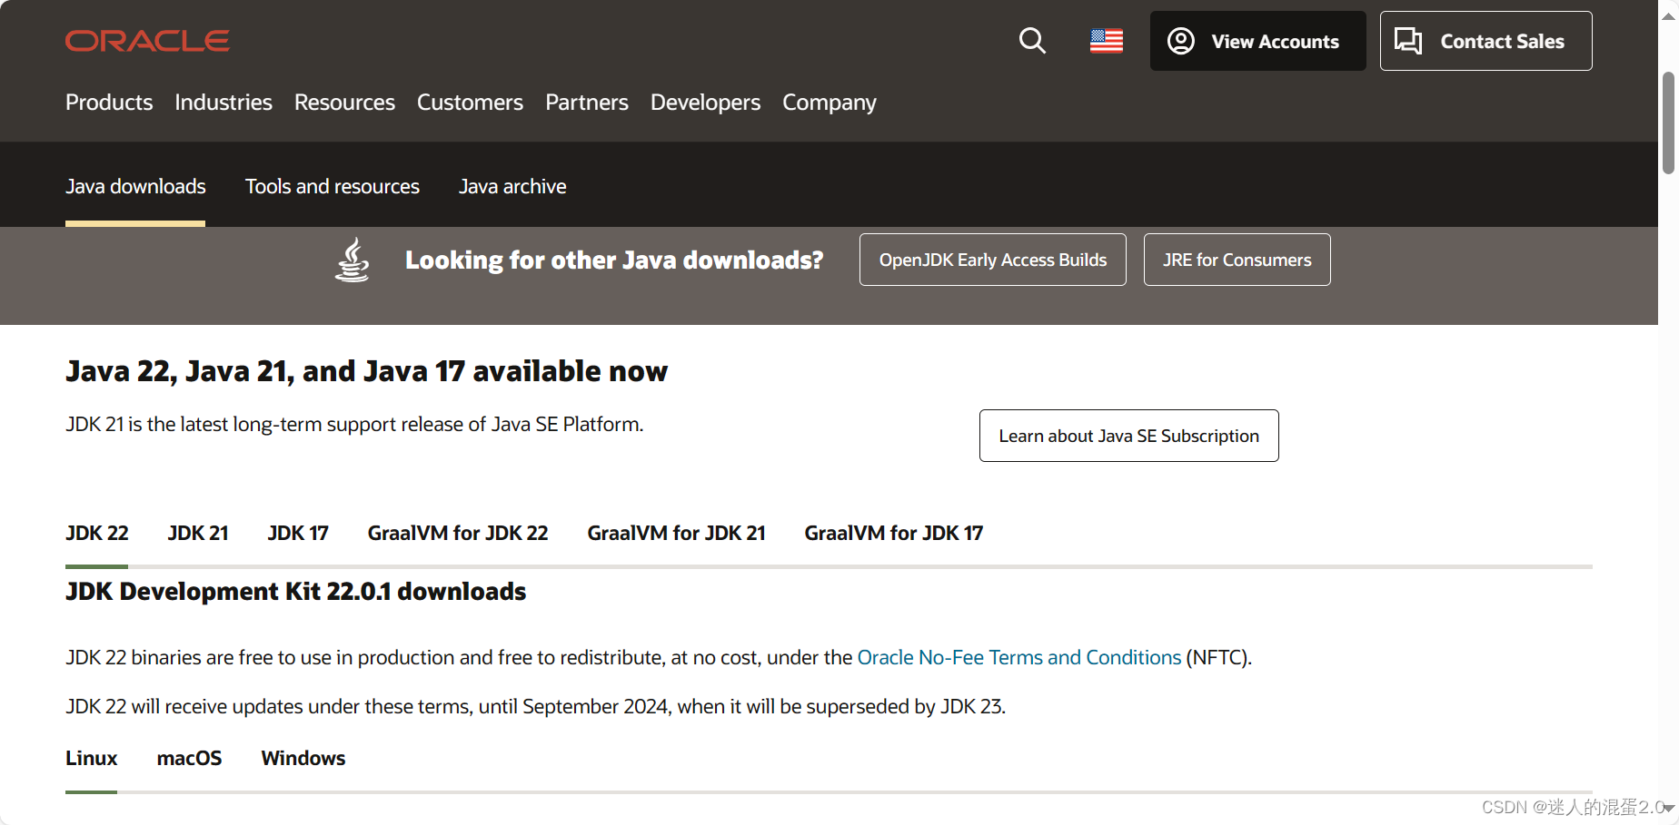Click the US flag language selector
Image resolution: width=1679 pixels, height=825 pixels.
(x=1106, y=41)
